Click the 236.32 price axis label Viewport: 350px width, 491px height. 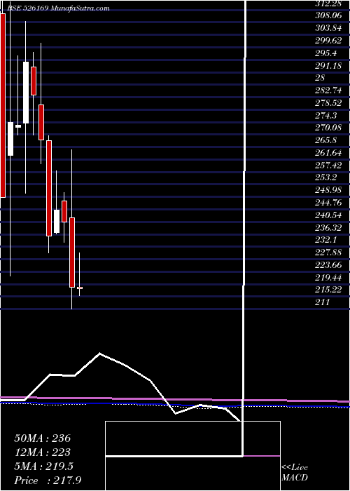[x=329, y=227]
